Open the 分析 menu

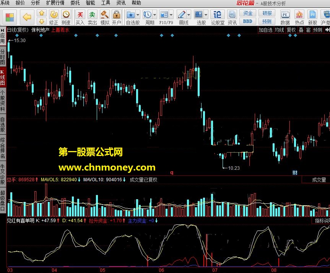coord(35,3)
